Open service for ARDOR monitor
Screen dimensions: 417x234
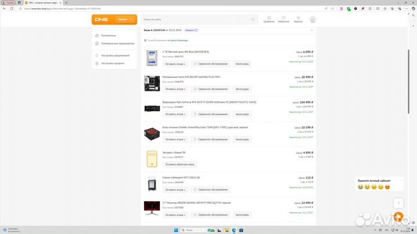[x=210, y=215]
